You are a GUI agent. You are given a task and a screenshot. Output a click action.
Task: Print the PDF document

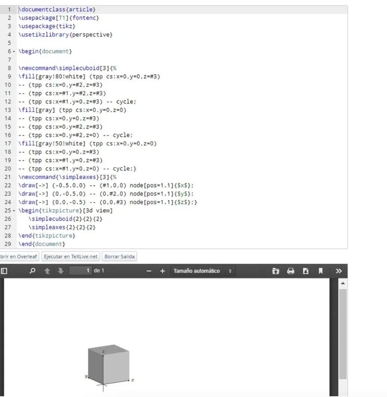(290, 271)
